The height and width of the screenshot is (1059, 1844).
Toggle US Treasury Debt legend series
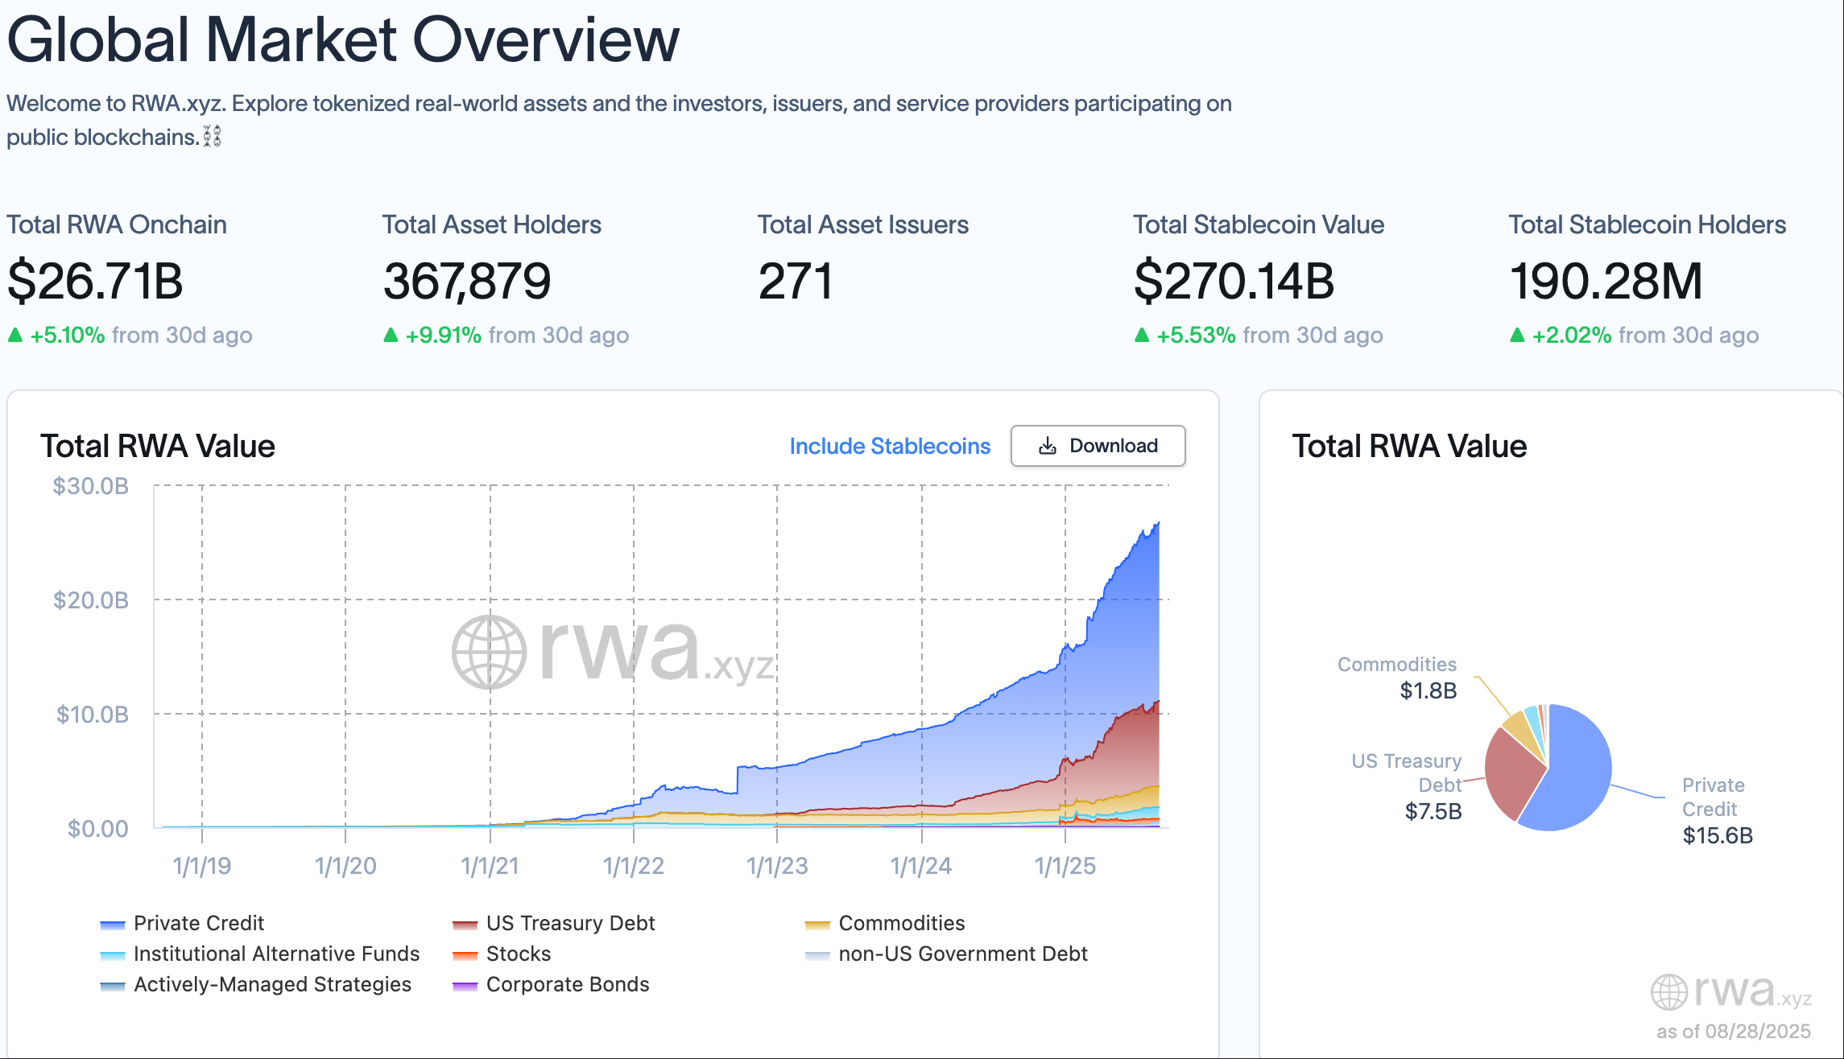click(569, 923)
